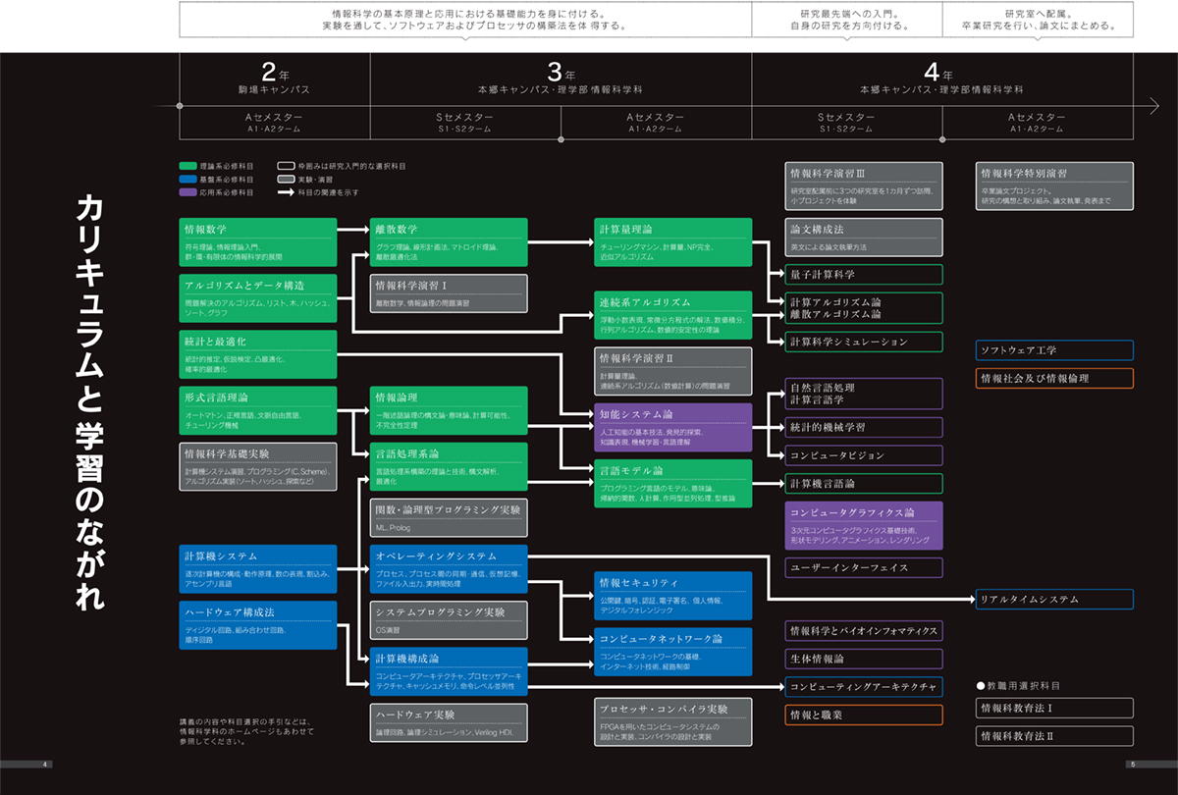Viewport: 1178px width, 795px height.
Task: Click the 3年 Sセメスター S1・S2ターム cell
Action: pos(464,122)
